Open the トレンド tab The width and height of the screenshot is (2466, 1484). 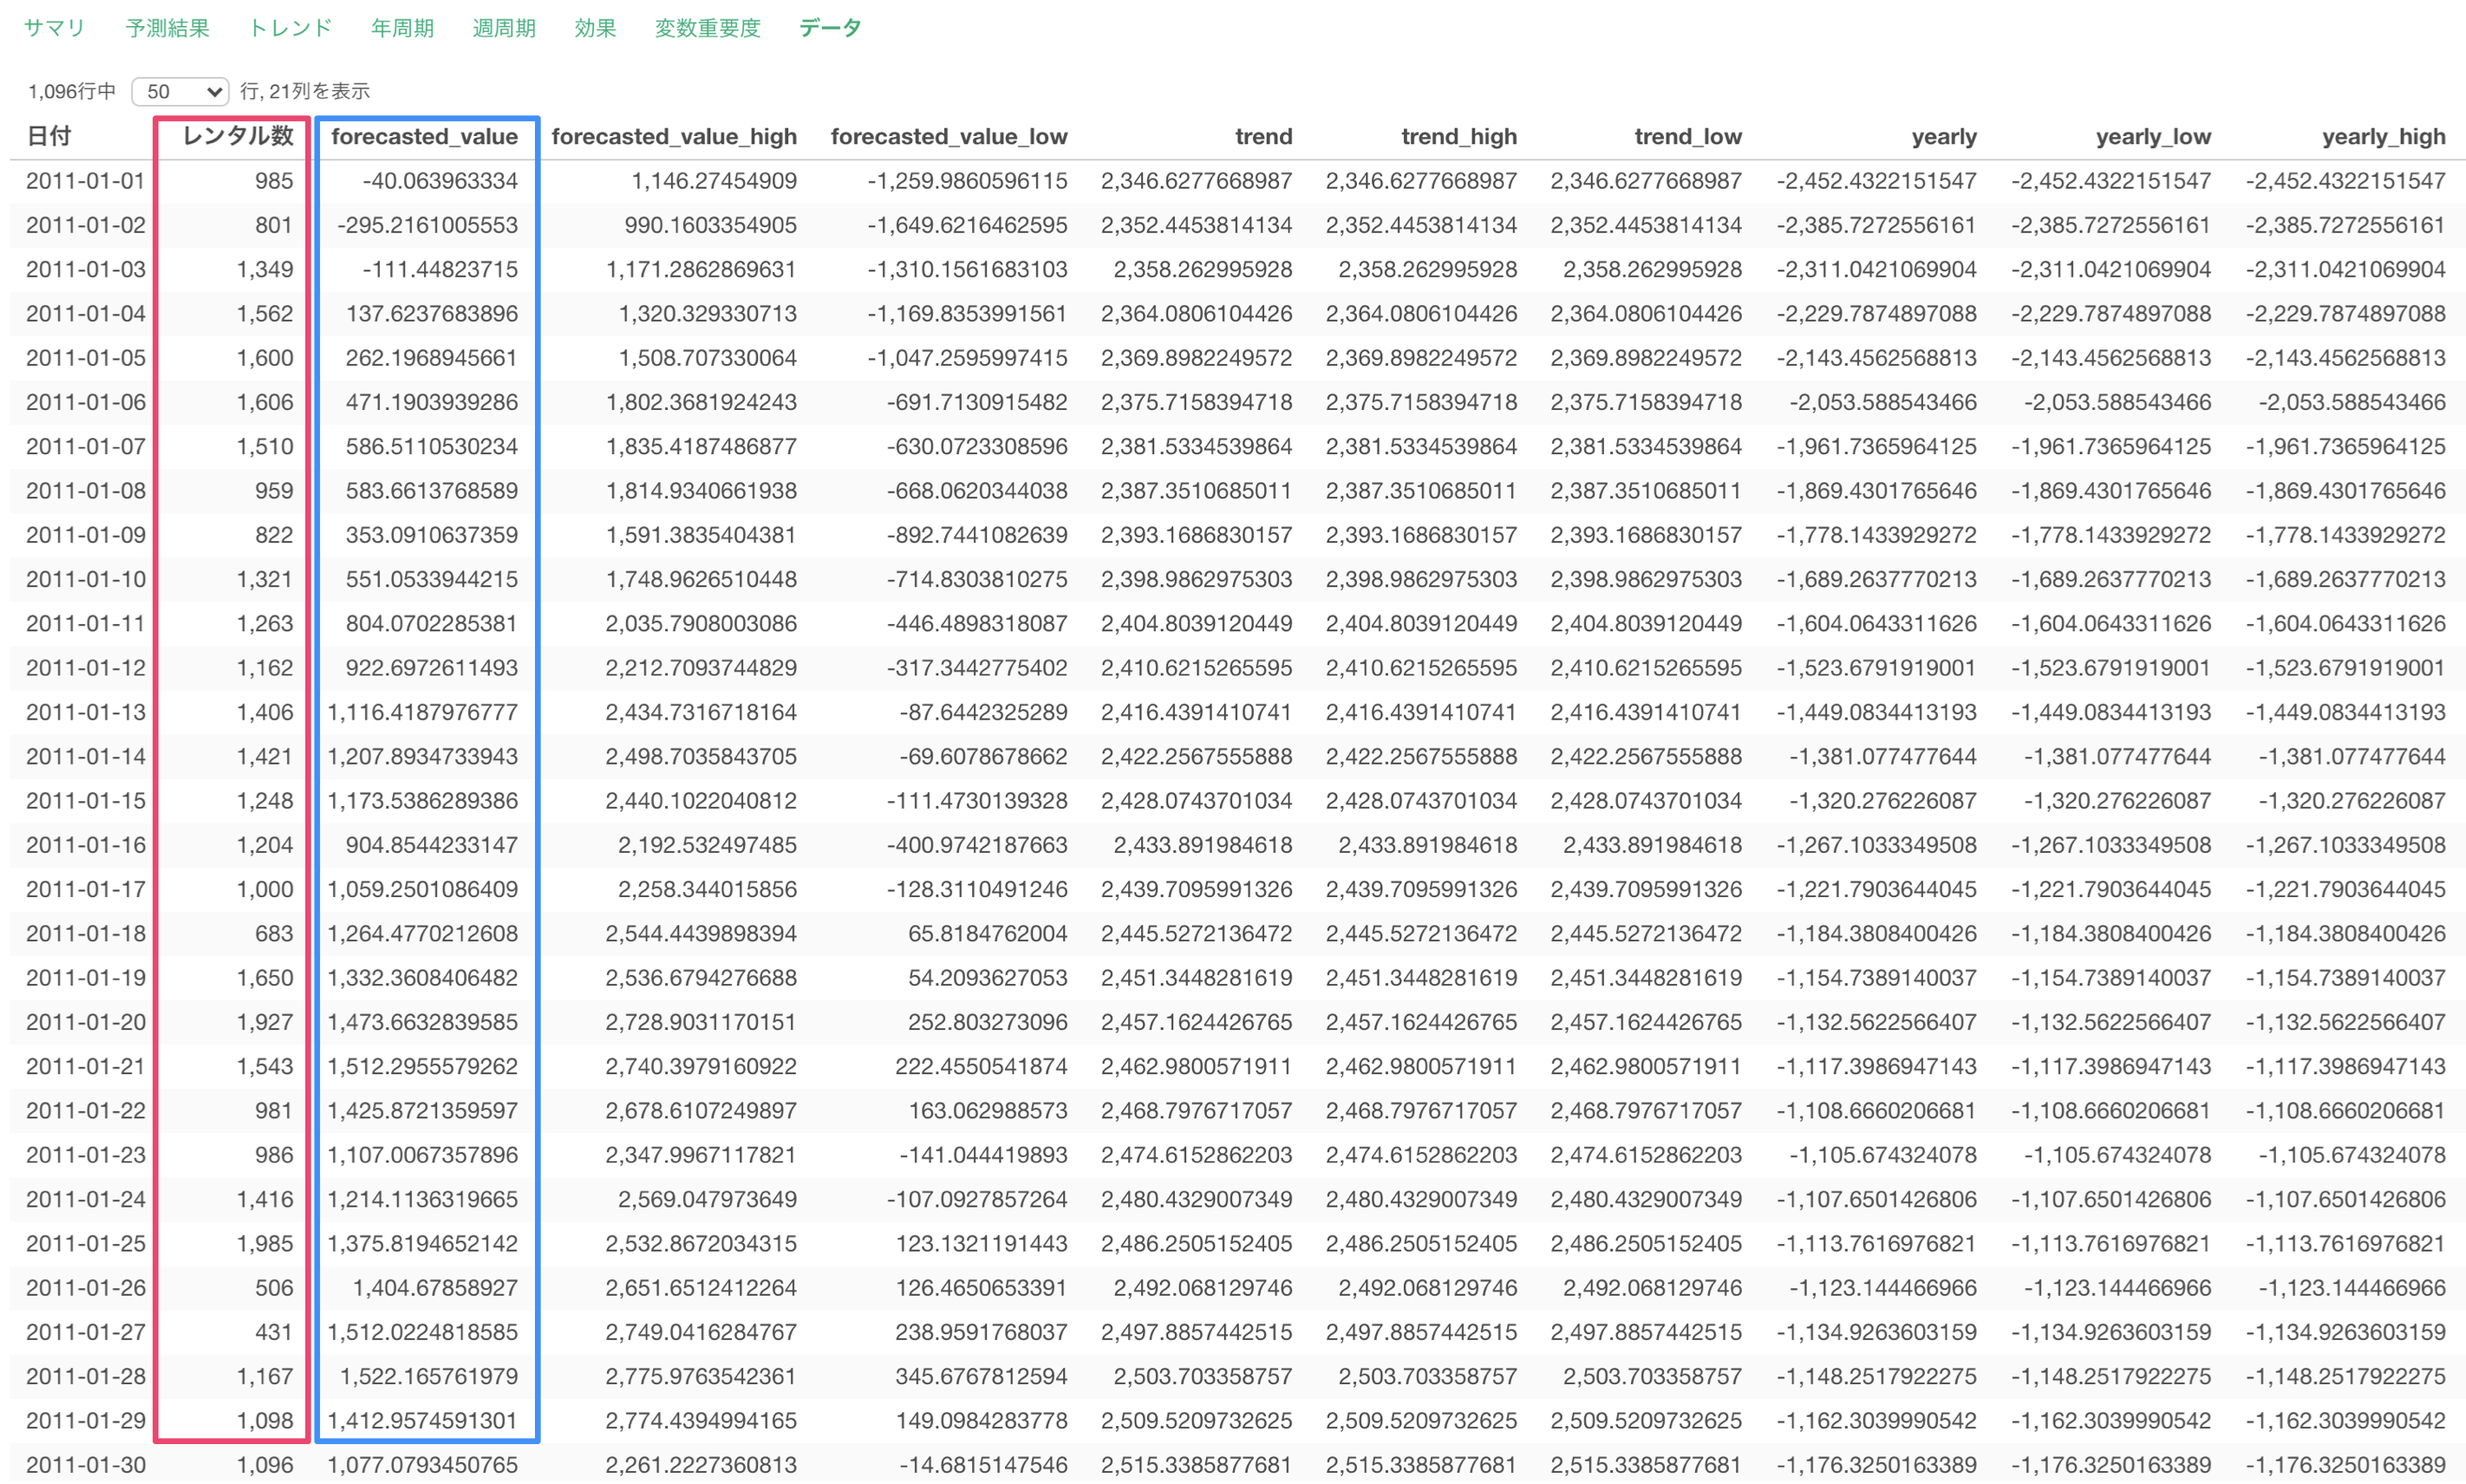point(290,28)
